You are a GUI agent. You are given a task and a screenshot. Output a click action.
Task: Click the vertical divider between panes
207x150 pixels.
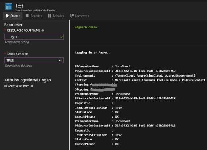click(x=69, y=85)
